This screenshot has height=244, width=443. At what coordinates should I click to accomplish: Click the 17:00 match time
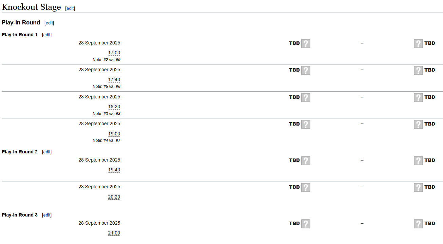(x=114, y=53)
